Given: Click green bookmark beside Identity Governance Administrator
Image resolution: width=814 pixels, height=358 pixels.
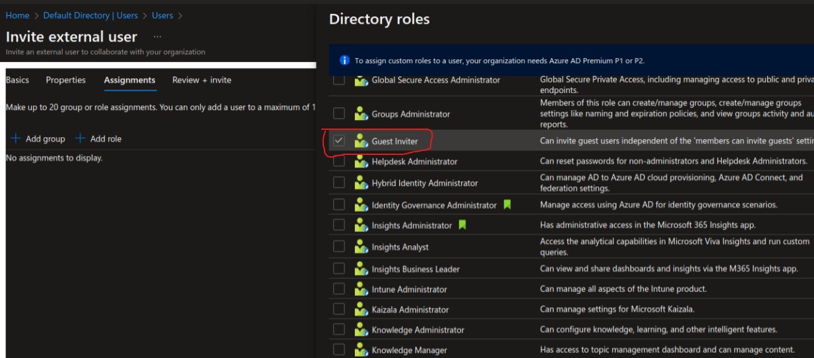Looking at the screenshot, I should click(507, 205).
